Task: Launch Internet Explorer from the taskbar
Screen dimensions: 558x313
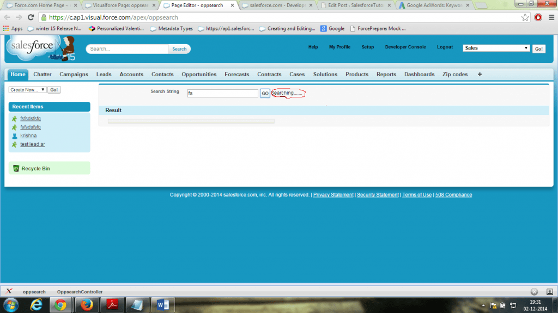Action: [37, 305]
